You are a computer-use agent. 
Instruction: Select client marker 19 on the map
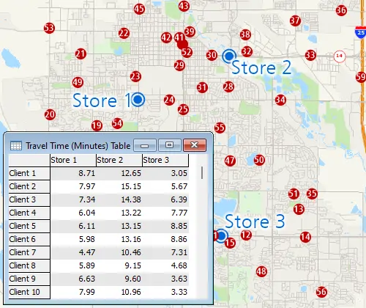[97, 125]
